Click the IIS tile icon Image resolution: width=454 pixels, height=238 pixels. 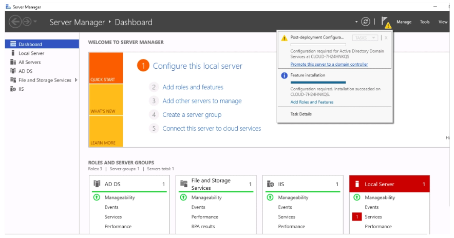[271, 184]
